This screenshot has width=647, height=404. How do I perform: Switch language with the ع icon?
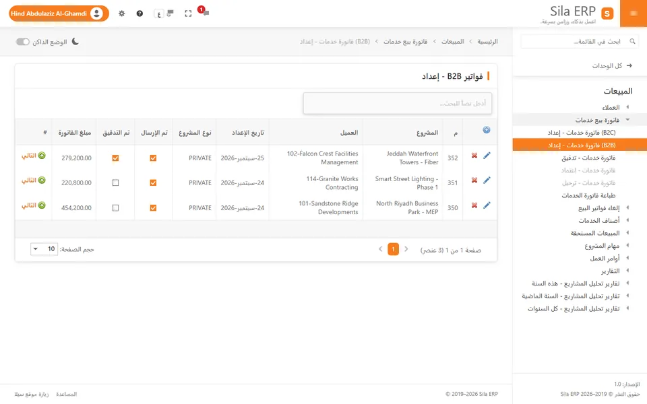coord(159,13)
